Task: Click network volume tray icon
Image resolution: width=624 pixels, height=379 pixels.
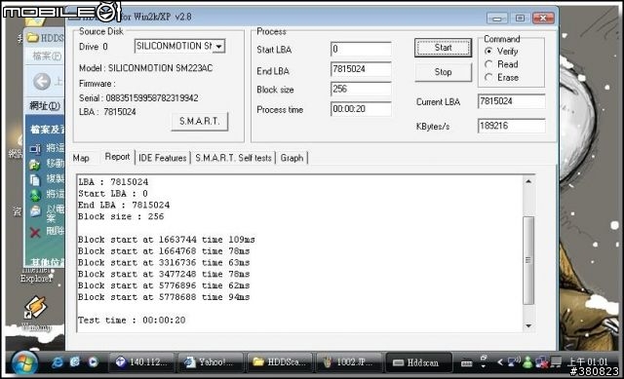Action: [514, 361]
